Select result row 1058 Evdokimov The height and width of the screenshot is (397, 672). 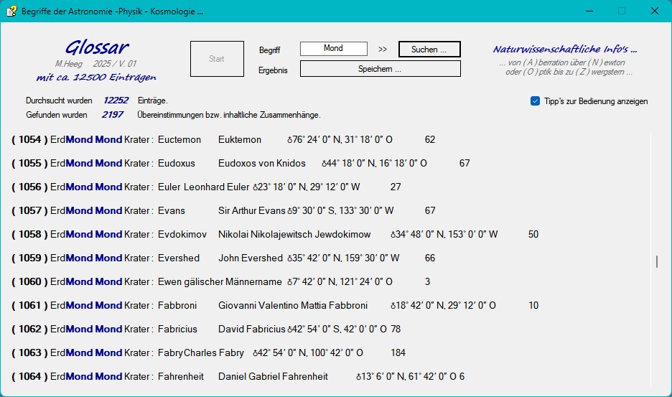point(275,234)
